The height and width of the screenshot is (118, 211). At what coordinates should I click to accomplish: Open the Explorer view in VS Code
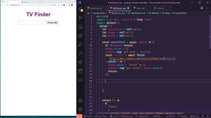click(x=80, y=9)
